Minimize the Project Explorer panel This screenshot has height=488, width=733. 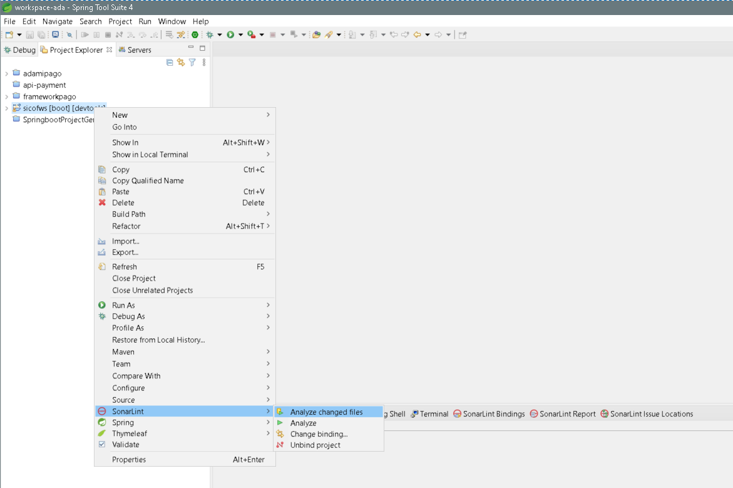191,48
